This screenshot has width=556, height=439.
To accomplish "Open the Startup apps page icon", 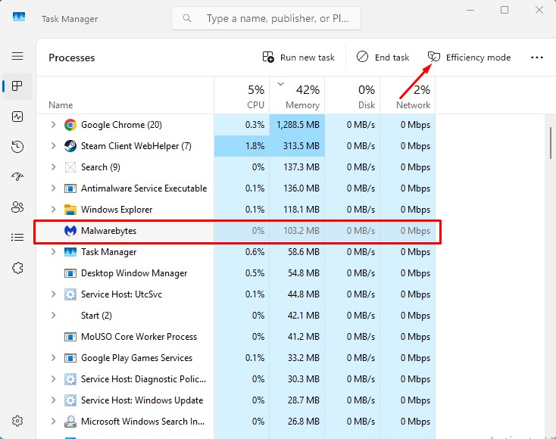I will coord(17,177).
